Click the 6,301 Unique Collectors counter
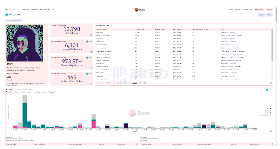The height and width of the screenshot is (149, 280). click(72, 47)
